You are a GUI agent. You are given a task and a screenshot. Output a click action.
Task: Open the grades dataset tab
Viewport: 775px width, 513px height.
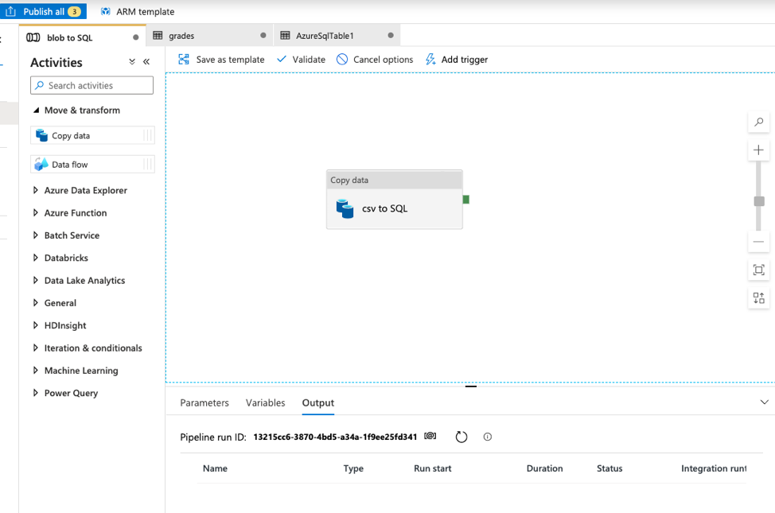point(181,36)
